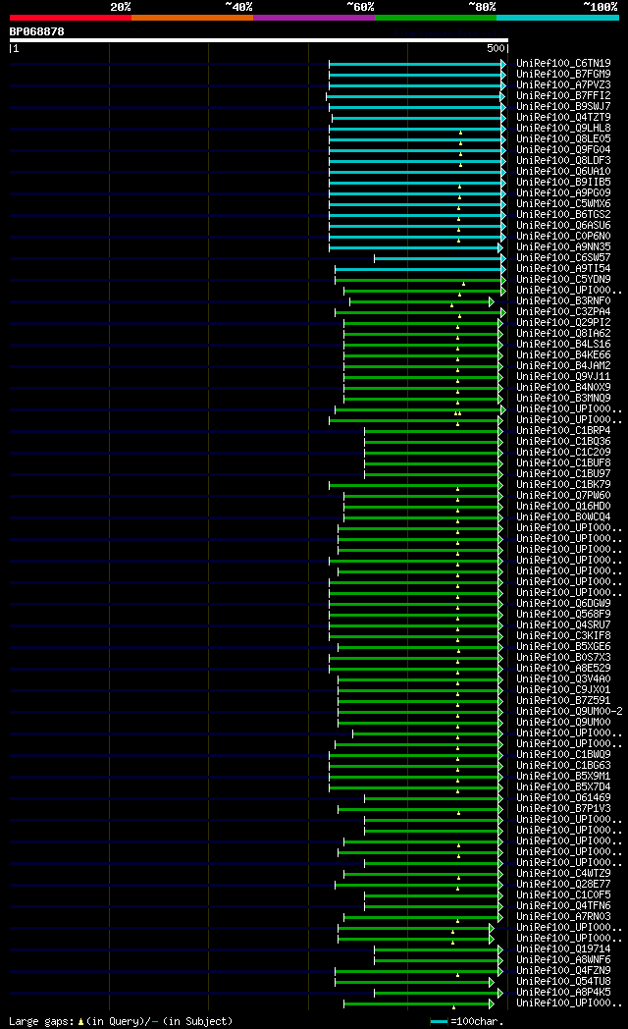
Task: Click the purple ~60% identity color bar
Action: (x=314, y=18)
